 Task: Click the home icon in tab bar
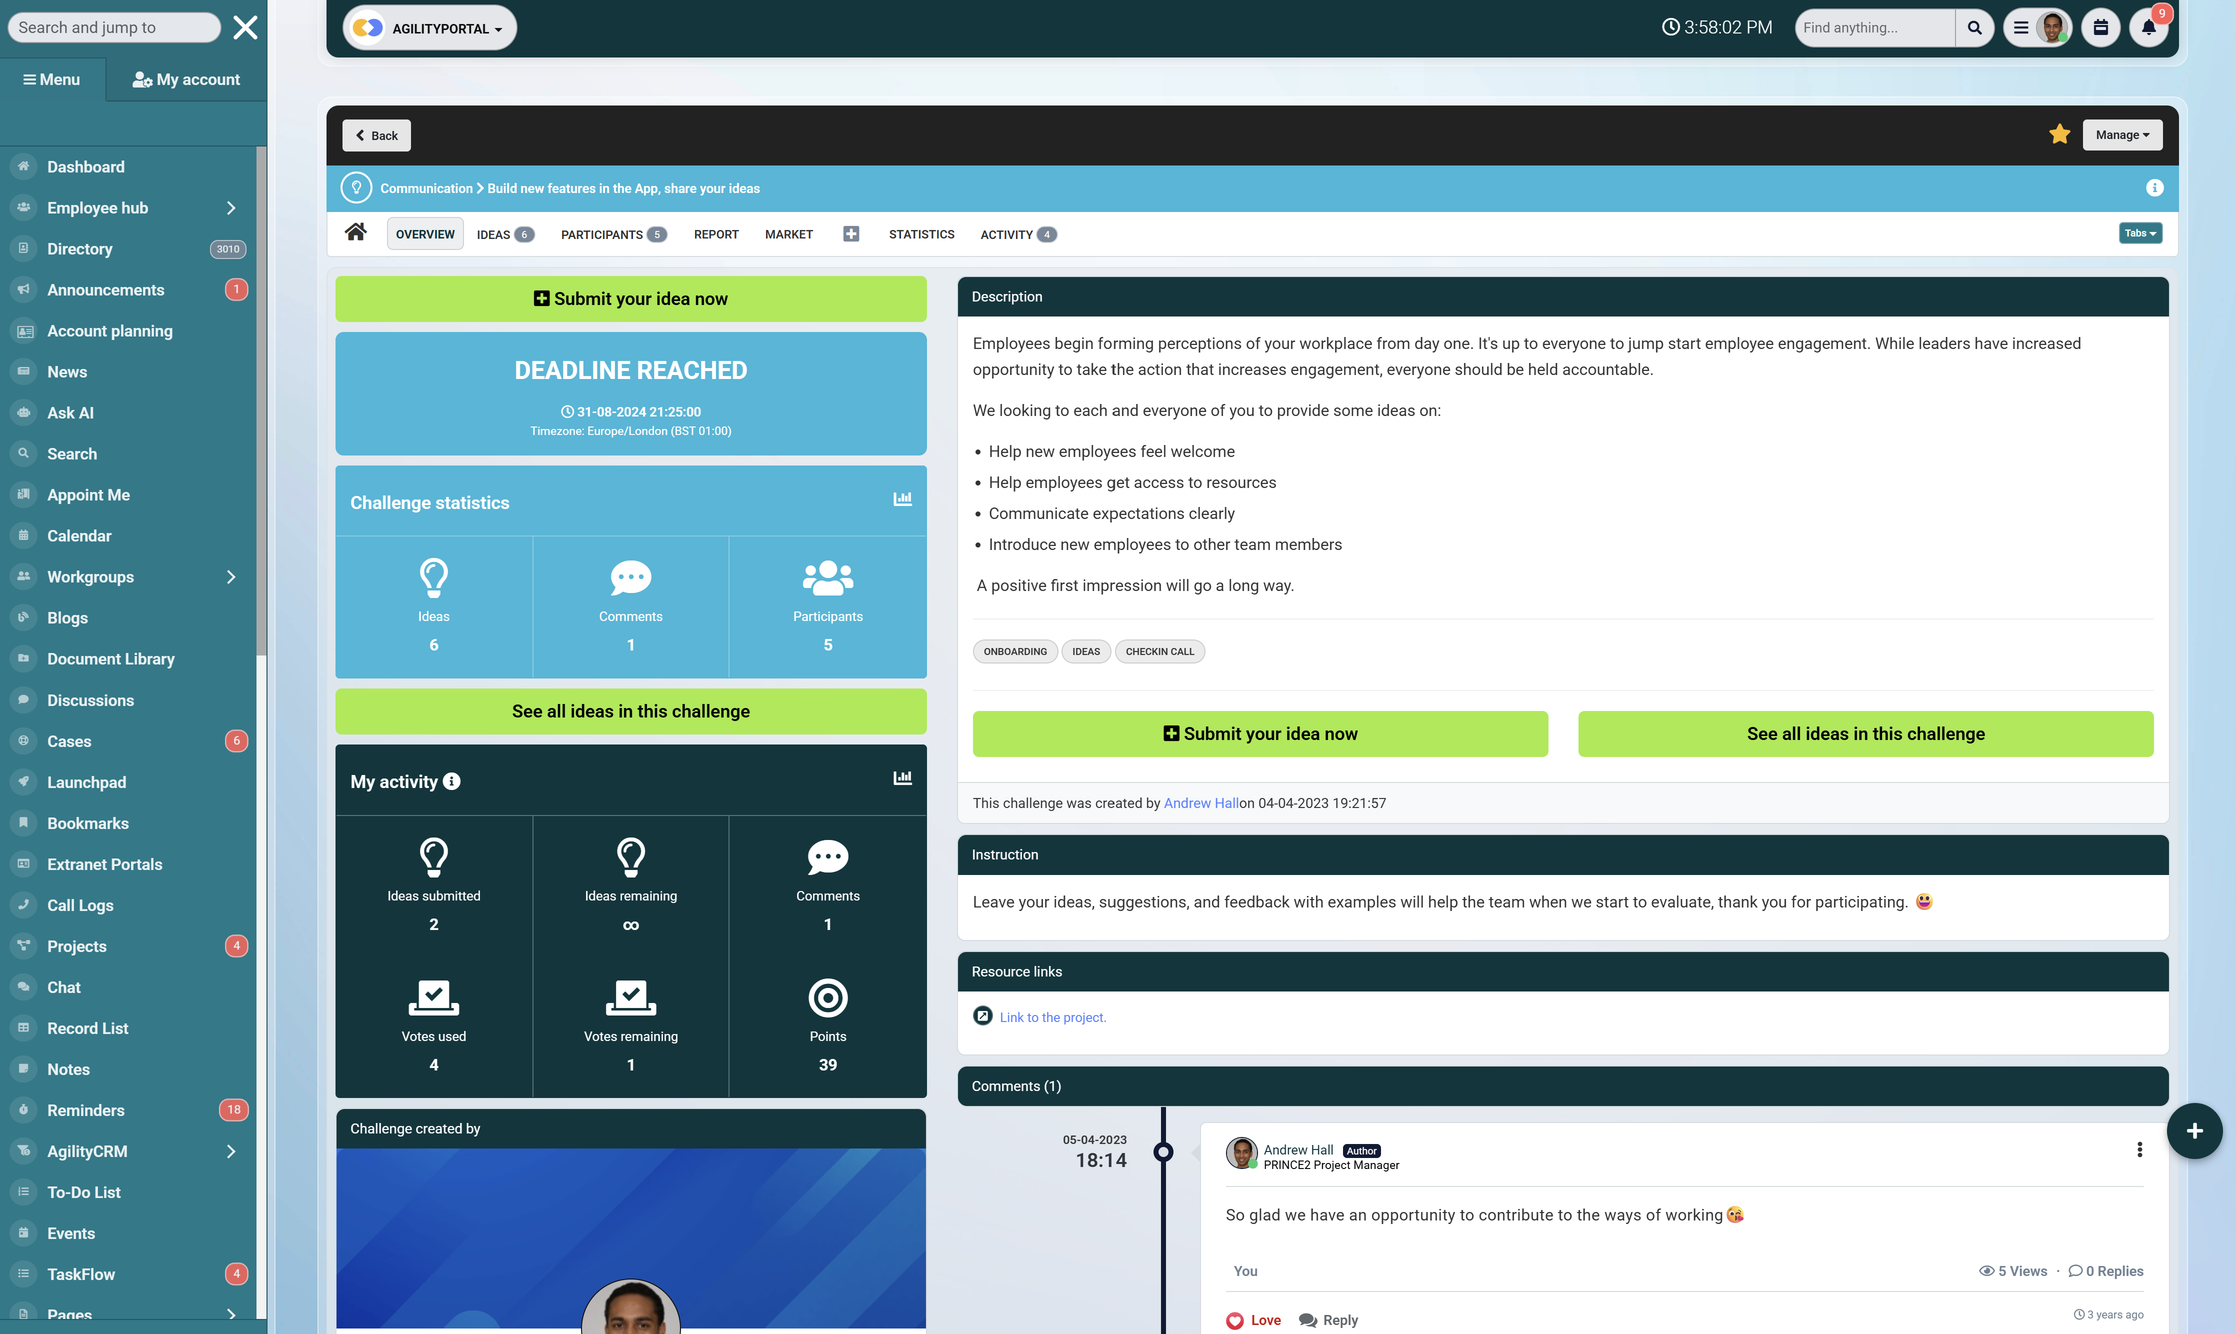tap(355, 233)
